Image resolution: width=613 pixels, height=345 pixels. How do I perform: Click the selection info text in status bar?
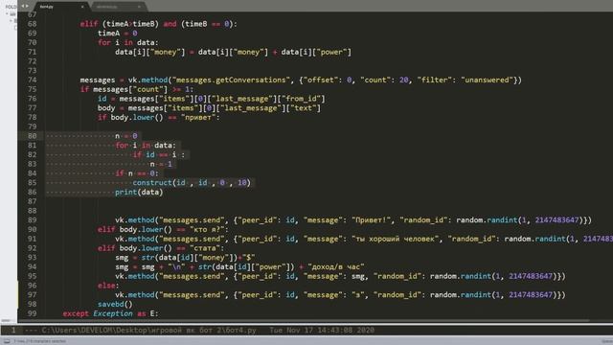coord(40,341)
